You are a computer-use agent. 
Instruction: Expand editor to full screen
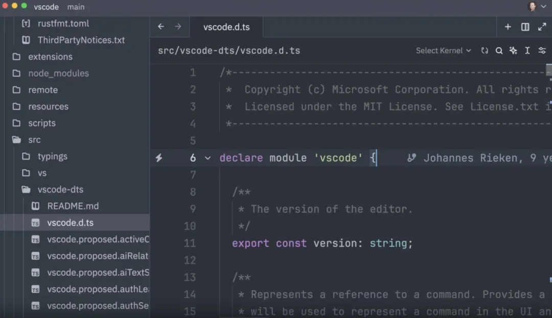[542, 27]
